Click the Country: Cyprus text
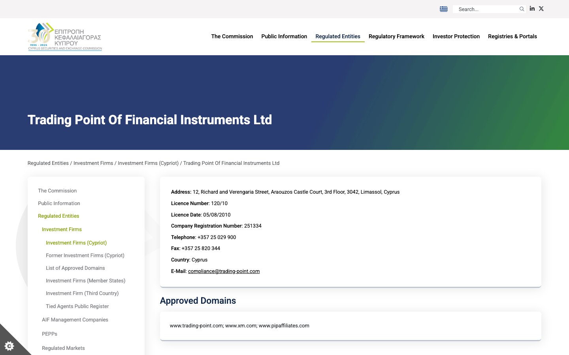The width and height of the screenshot is (569, 355). click(x=189, y=260)
